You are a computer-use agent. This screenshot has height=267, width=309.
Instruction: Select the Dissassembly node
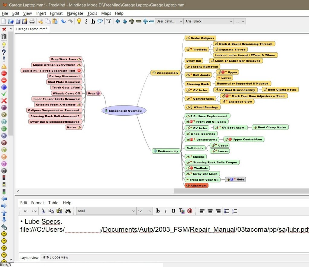click(x=165, y=73)
